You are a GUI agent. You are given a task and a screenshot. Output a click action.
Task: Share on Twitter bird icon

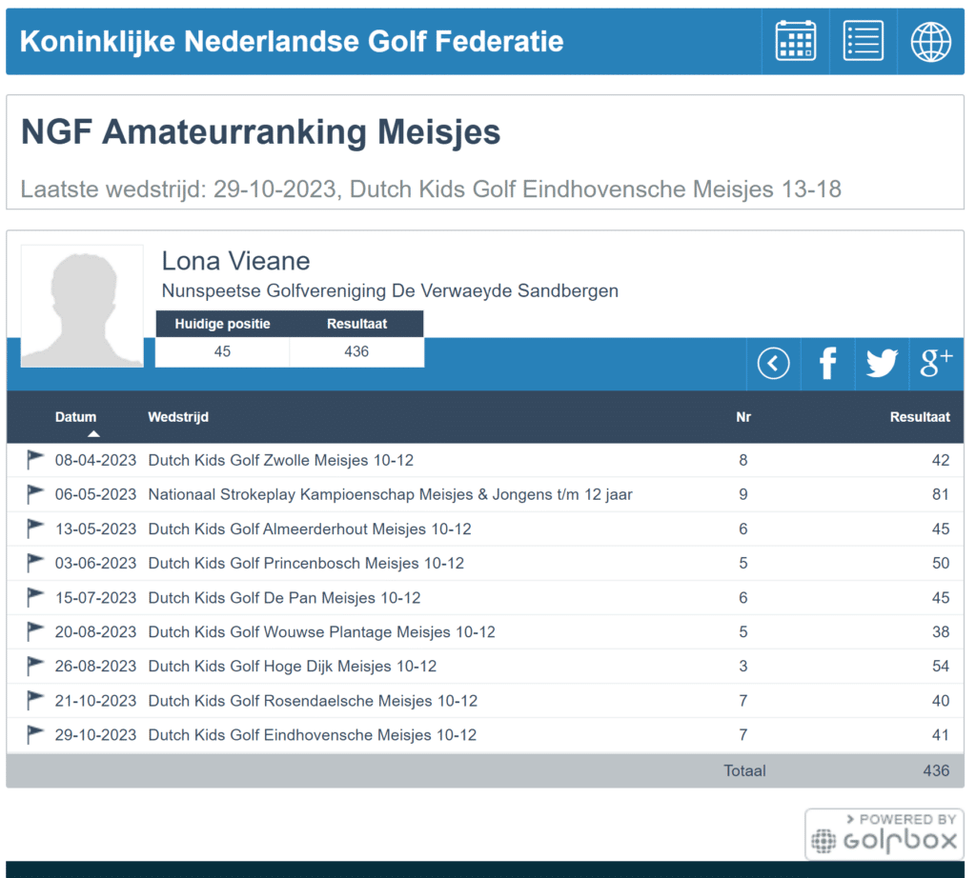[882, 363]
